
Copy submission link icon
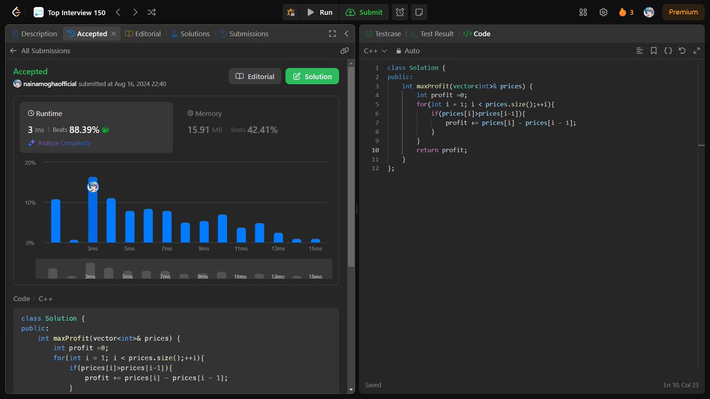[x=344, y=51]
